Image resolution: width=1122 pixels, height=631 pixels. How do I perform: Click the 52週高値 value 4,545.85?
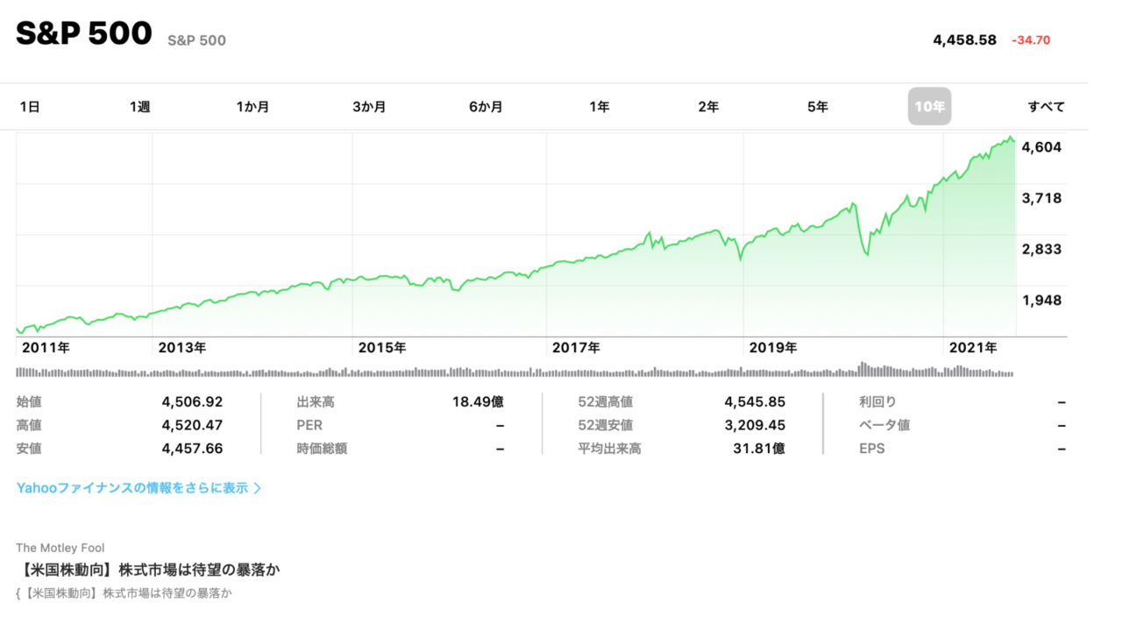(x=755, y=402)
